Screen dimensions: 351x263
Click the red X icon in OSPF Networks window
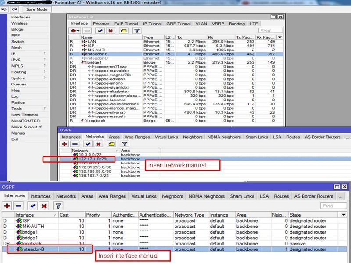(x=98, y=144)
